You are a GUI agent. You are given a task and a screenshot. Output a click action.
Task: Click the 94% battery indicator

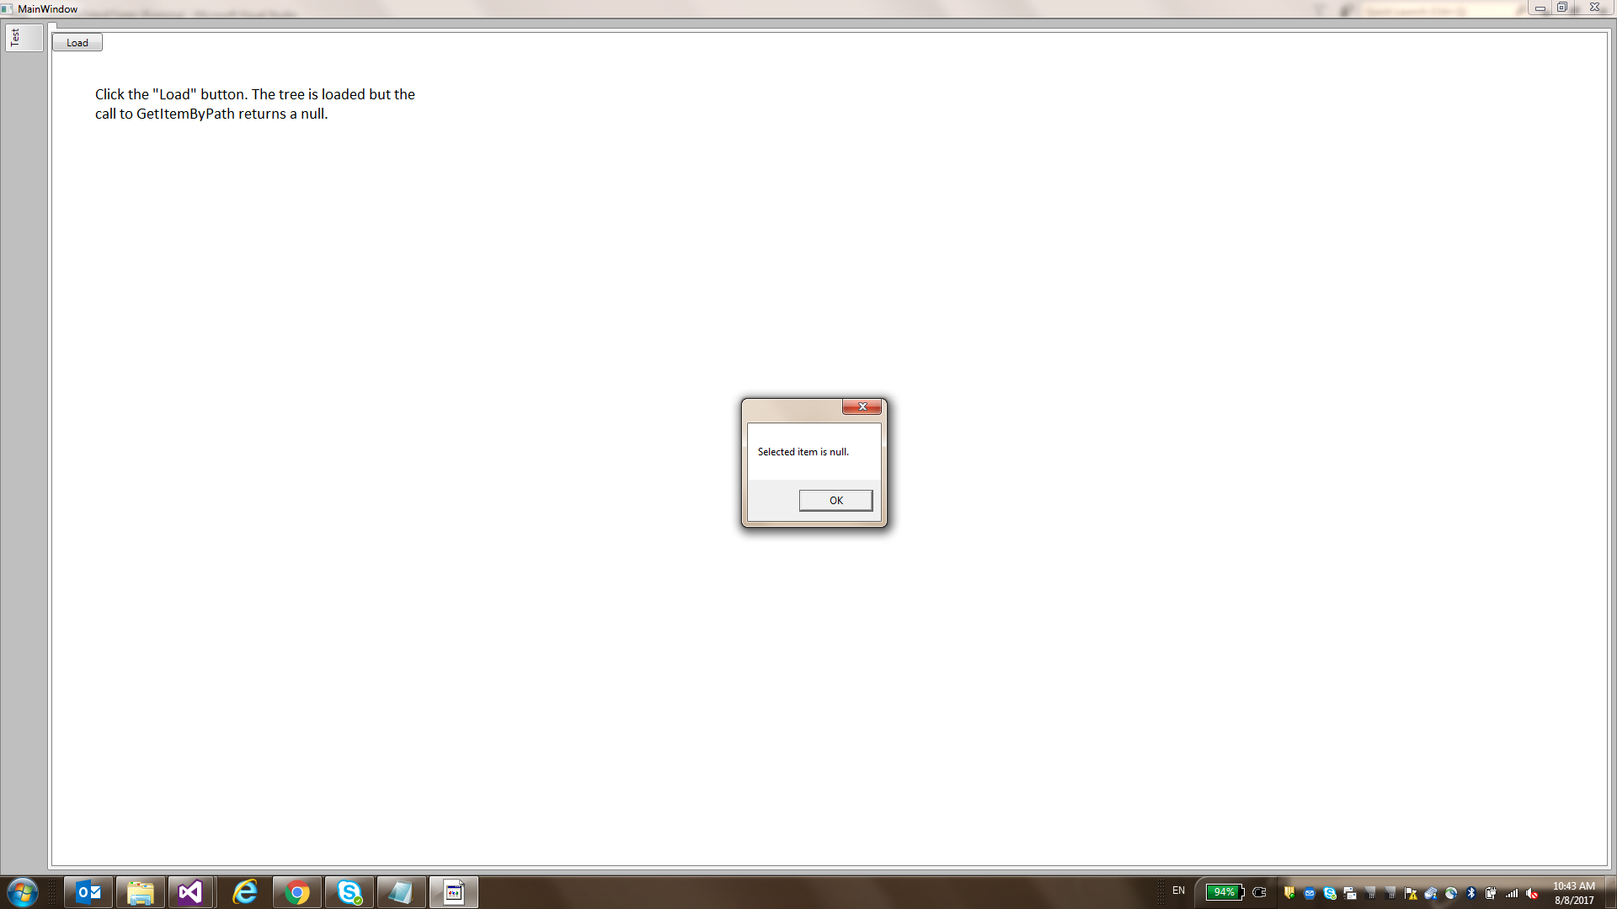(x=1224, y=892)
